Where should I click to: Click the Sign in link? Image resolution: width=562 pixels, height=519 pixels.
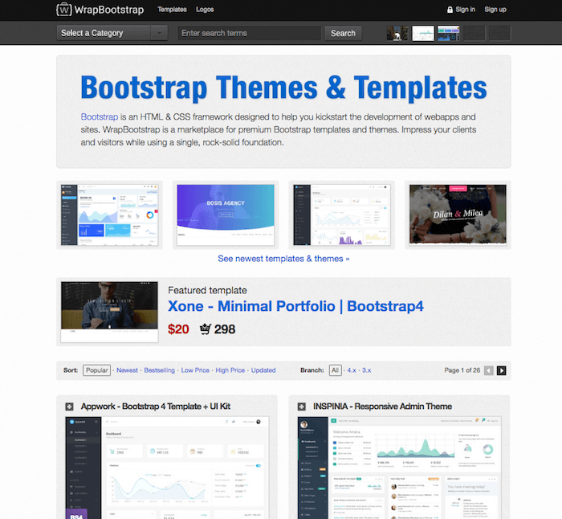point(465,10)
